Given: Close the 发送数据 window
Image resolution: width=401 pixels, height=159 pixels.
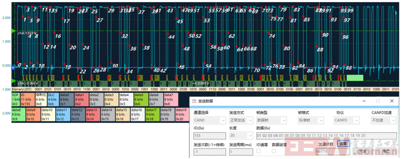Looking at the screenshot, I should (x=391, y=101).
